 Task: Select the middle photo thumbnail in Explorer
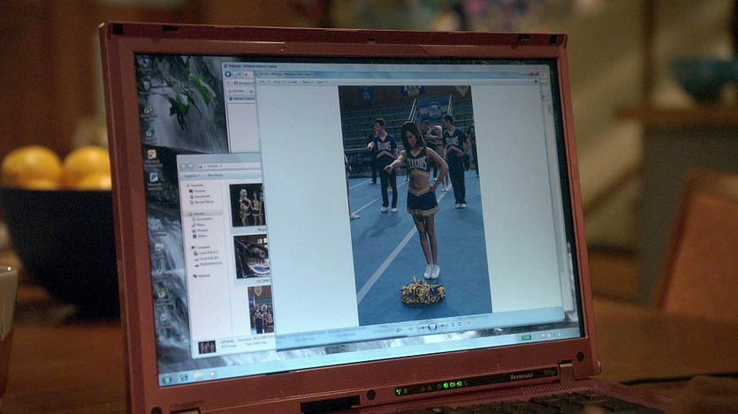[x=252, y=256]
